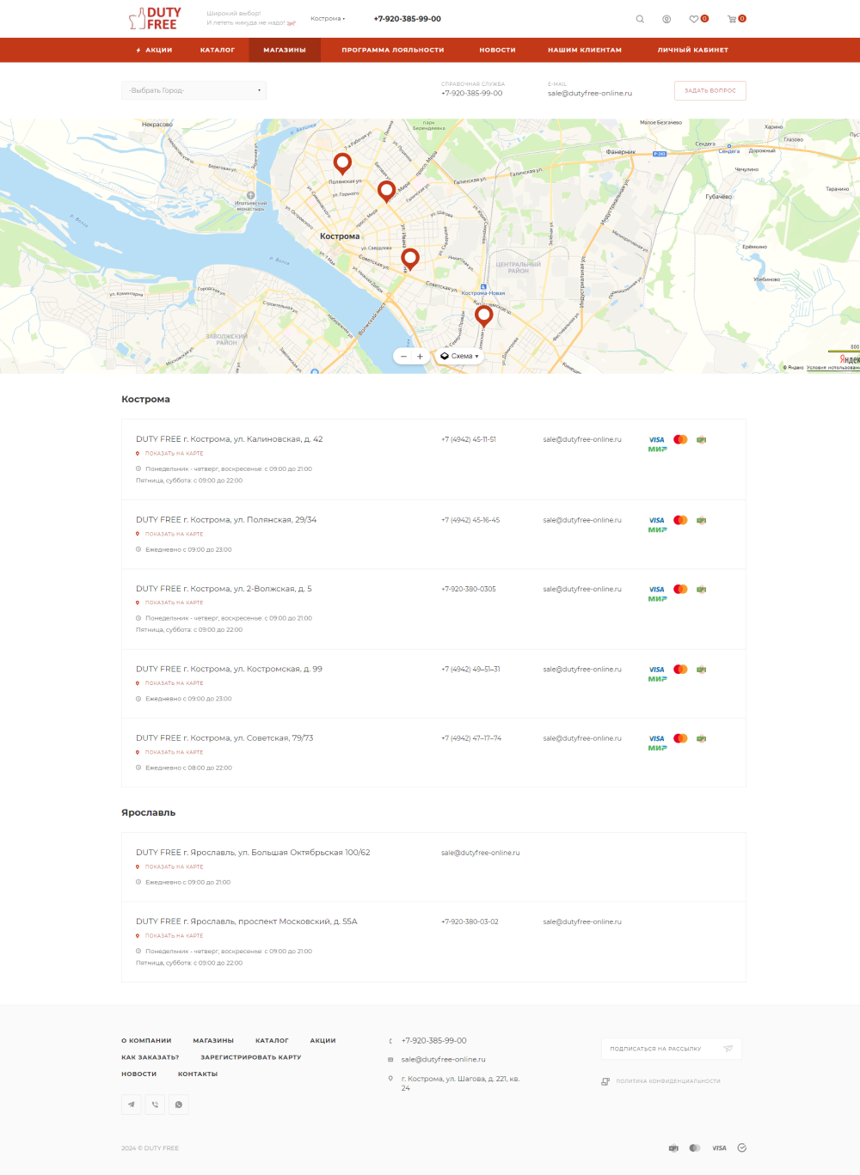This screenshot has width=860, height=1175.
Task: Click the 'Подписаться на рассылку' email field
Action: click(x=662, y=1049)
